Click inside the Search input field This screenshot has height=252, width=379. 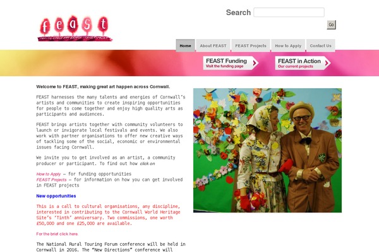click(289, 13)
